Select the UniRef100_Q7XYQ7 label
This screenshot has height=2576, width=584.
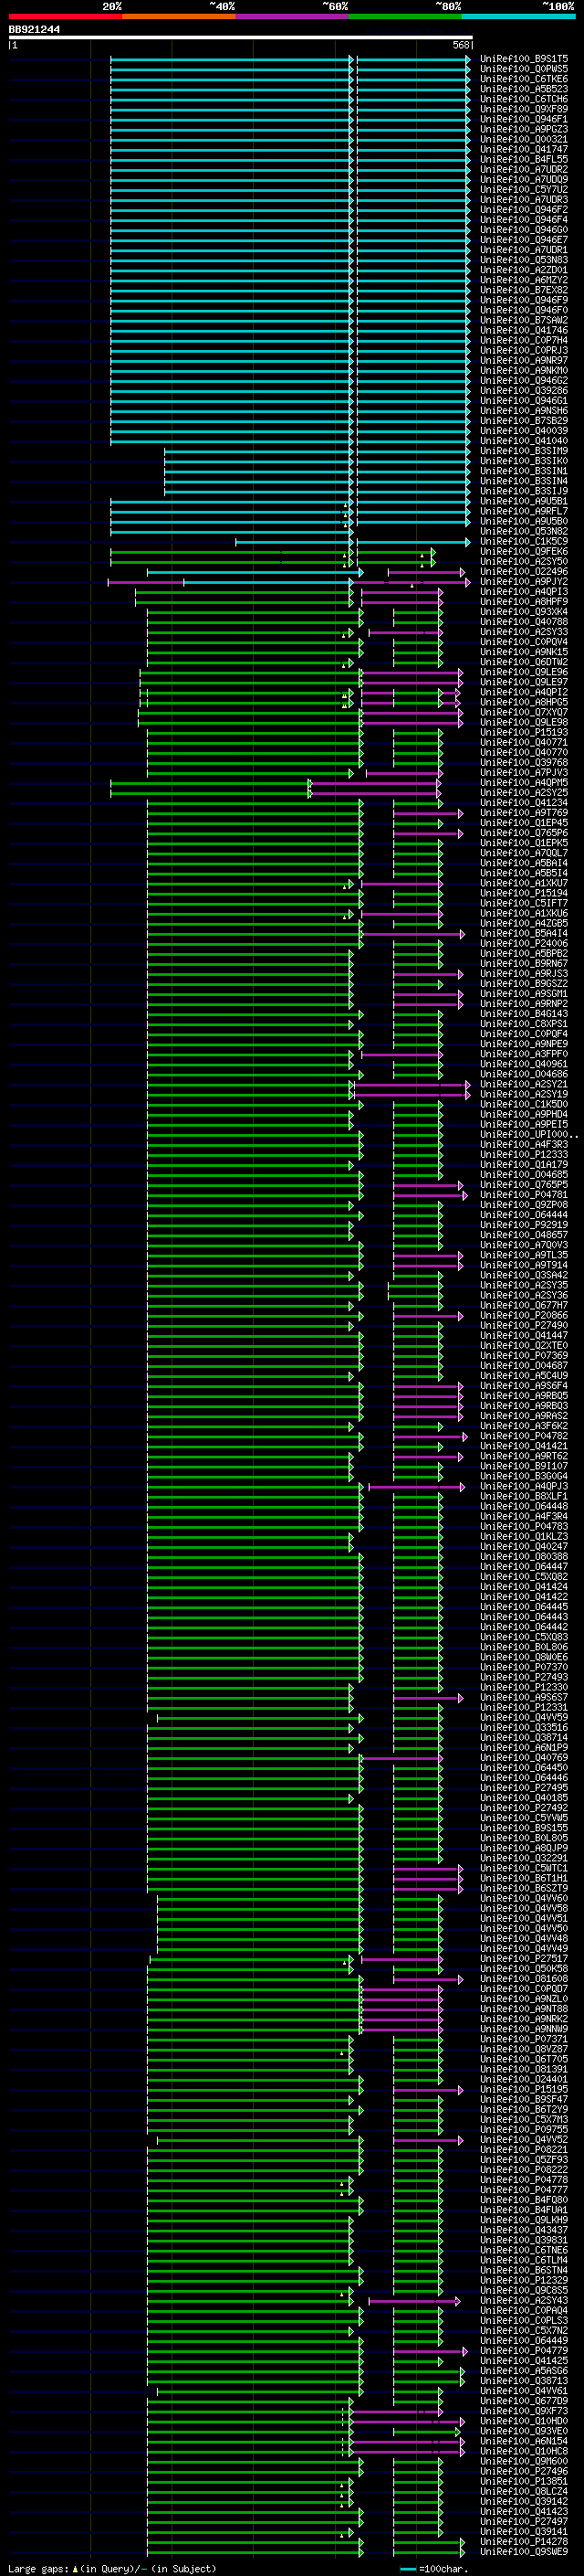[x=524, y=712]
